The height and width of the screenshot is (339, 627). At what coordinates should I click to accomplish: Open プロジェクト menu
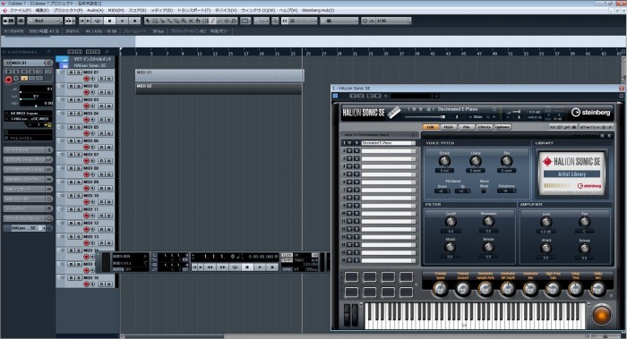[67, 11]
